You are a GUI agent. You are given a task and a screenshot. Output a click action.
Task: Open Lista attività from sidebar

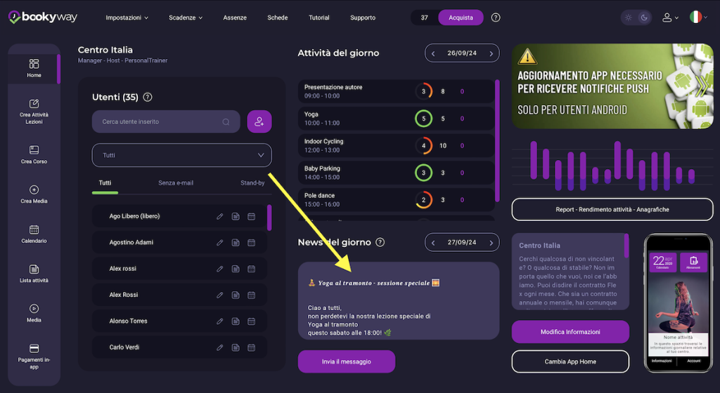coord(34,273)
